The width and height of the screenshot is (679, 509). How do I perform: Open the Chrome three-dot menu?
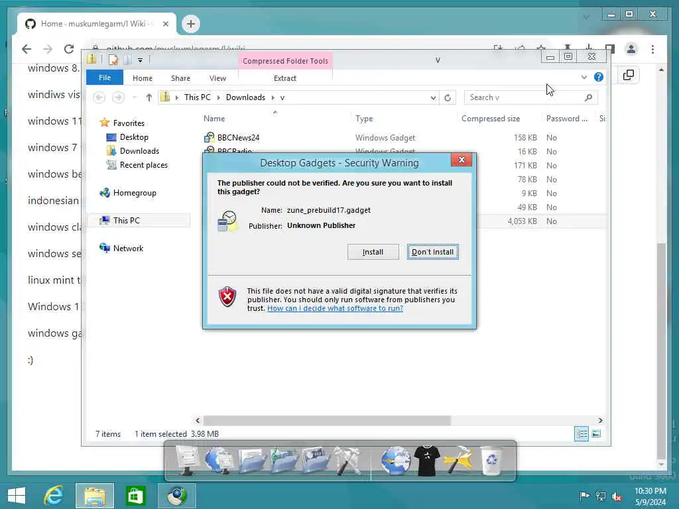[x=652, y=49]
